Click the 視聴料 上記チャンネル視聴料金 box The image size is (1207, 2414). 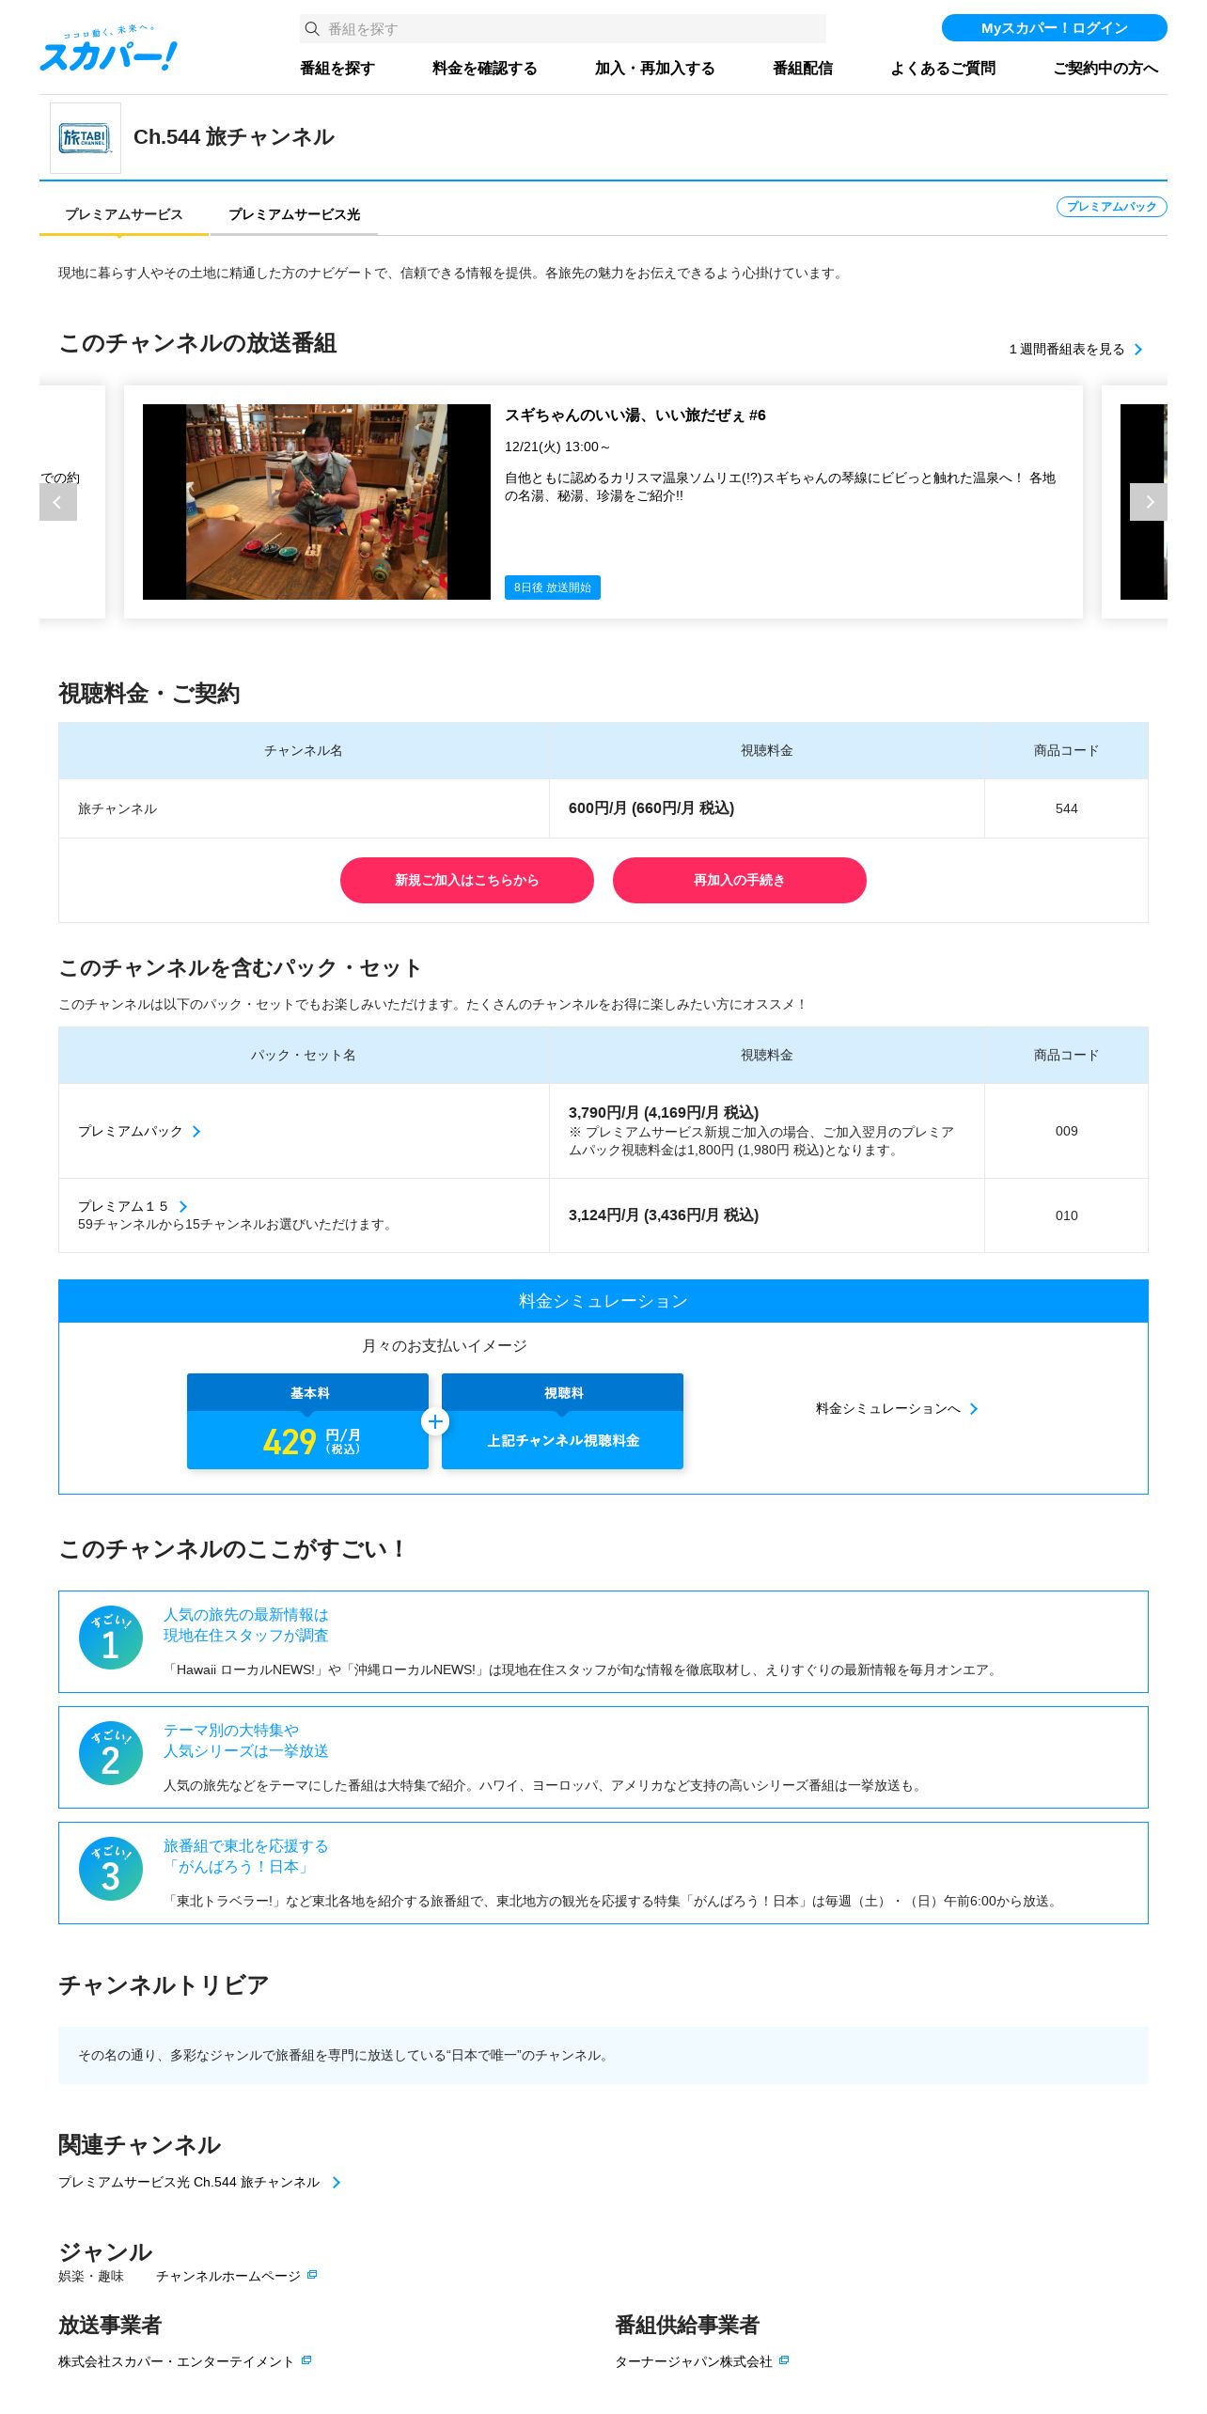563,1421
